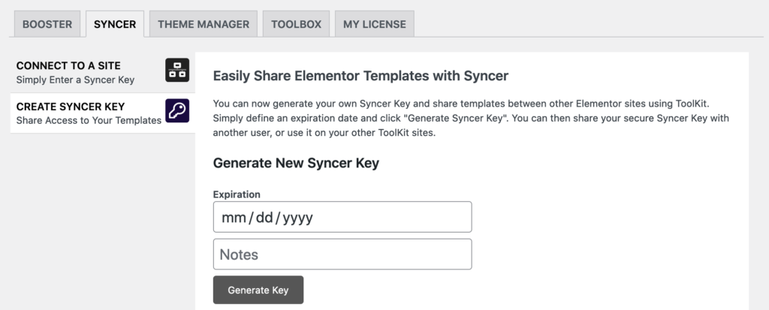Screen dimensions: 769x310
Task: Switch to the Booster tab
Action: [47, 24]
